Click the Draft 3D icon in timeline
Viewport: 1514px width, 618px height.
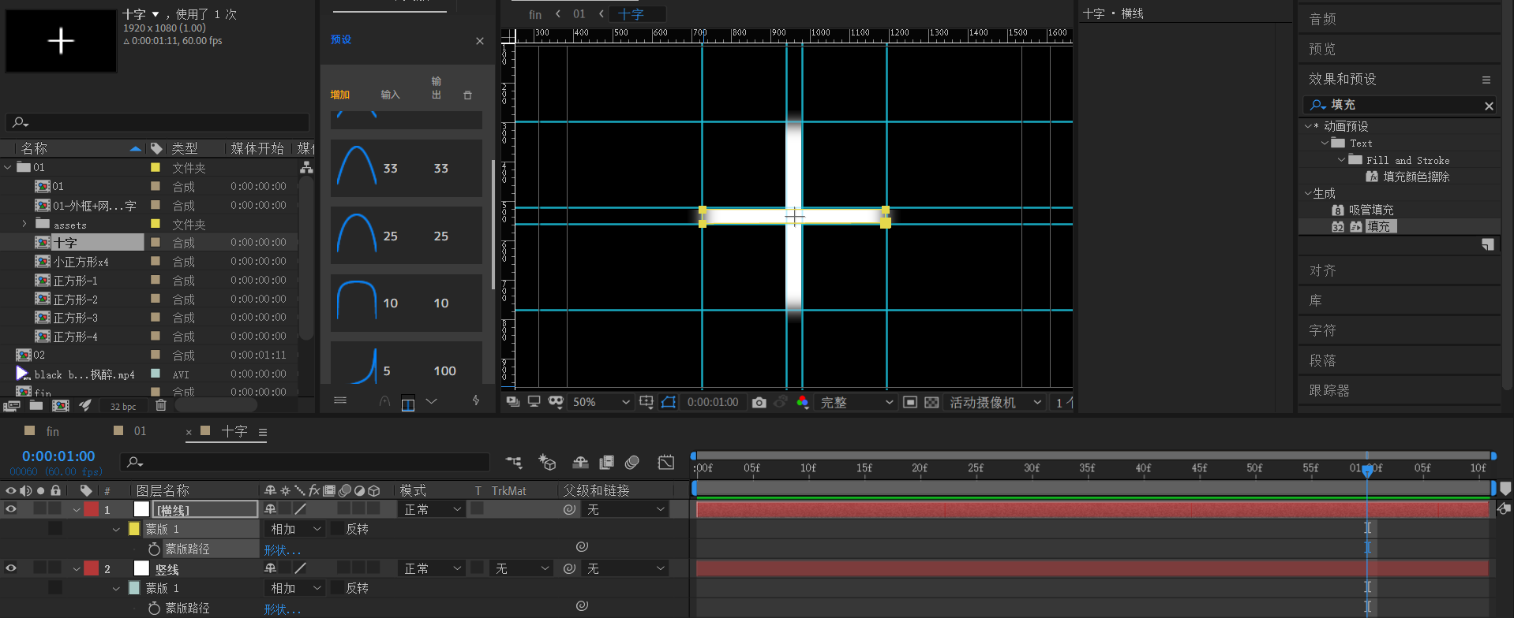(547, 463)
